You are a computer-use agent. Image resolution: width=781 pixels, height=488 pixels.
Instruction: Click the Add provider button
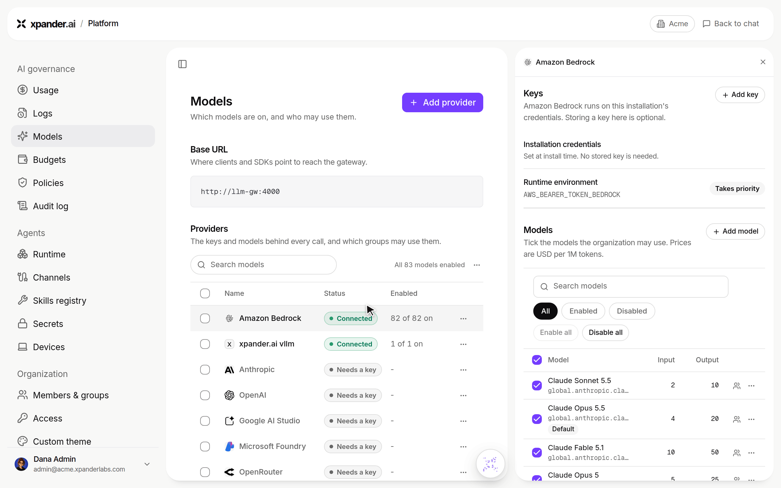[x=442, y=103]
